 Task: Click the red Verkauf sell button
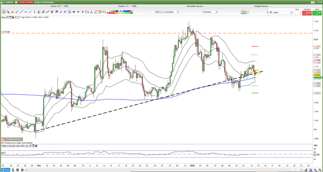307,13
